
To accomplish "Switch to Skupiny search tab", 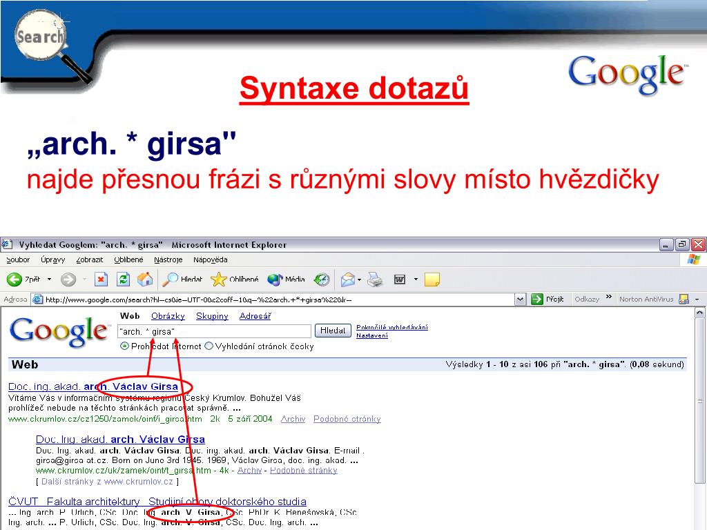I will pos(212,316).
